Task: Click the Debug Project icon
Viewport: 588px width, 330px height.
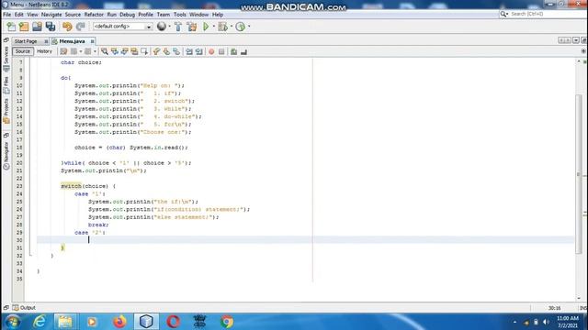Action: pos(222,27)
